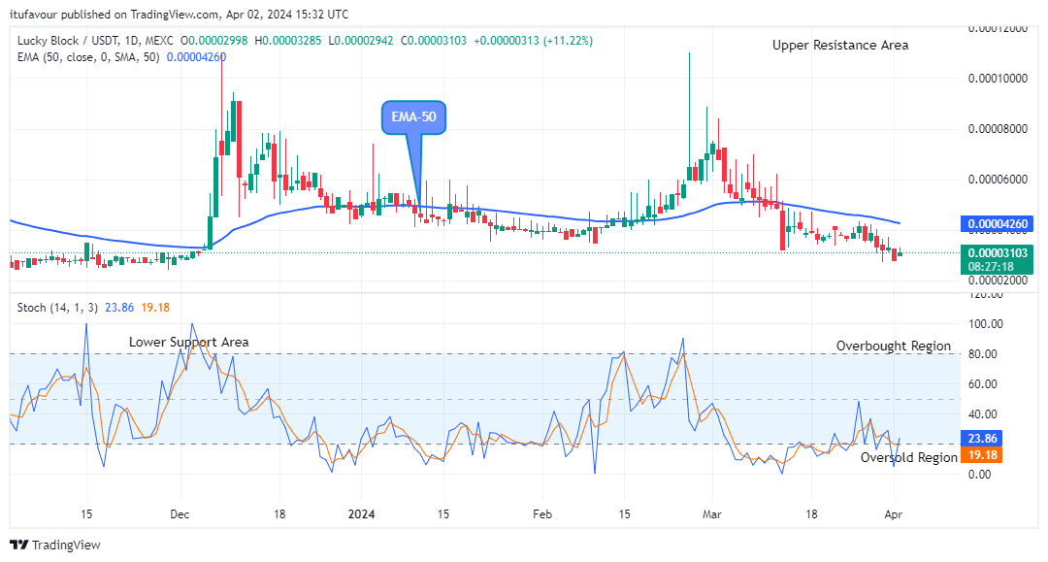Click the 0.00010000 price axis label
The width and height of the screenshot is (1048, 562).
click(998, 79)
